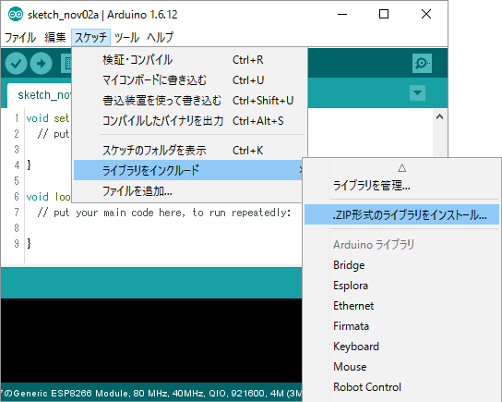This screenshot has width=502, height=402.
Task: Open the ヘルプ menu
Action: coord(160,38)
